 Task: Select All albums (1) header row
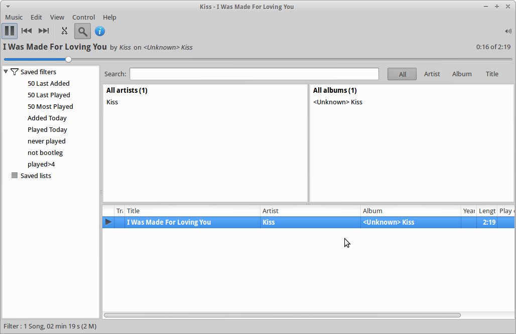pyautogui.click(x=412, y=90)
